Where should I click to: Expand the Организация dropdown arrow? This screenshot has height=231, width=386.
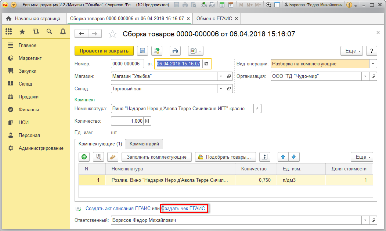[x=365, y=76]
